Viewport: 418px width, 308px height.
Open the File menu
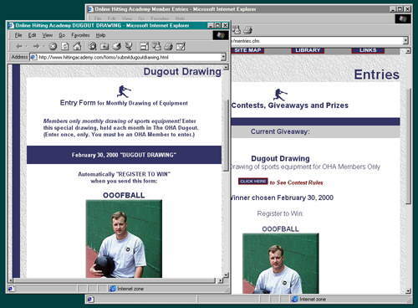click(x=18, y=35)
